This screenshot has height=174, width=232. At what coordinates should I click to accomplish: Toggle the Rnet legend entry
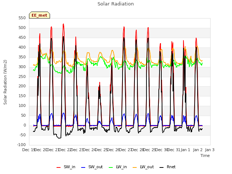167,167
